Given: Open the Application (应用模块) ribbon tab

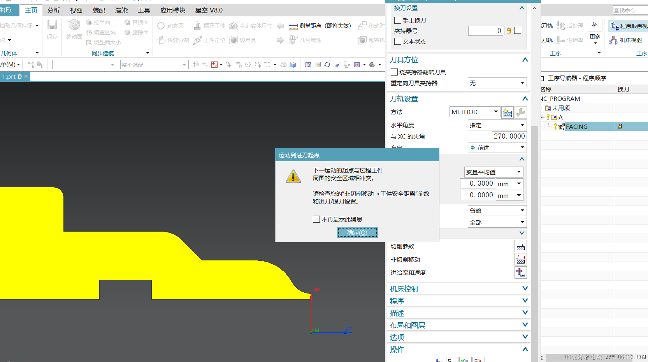Looking at the screenshot, I should click(173, 10).
